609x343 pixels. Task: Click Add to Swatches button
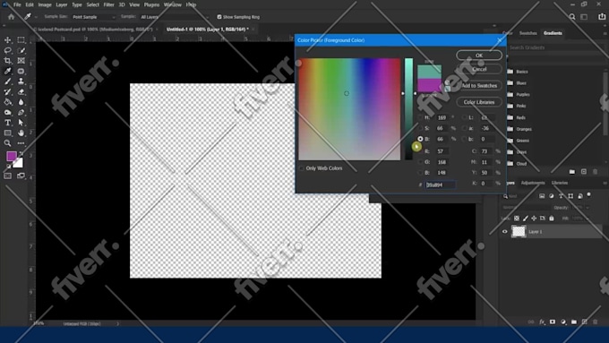[479, 85]
